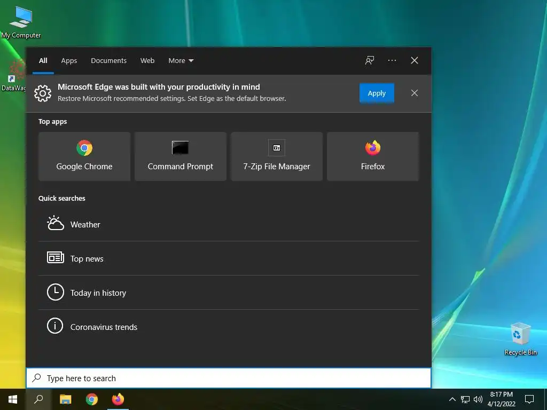The image size is (547, 410).
Task: Open the clock showing 8:17 PM
Action: [x=501, y=399]
